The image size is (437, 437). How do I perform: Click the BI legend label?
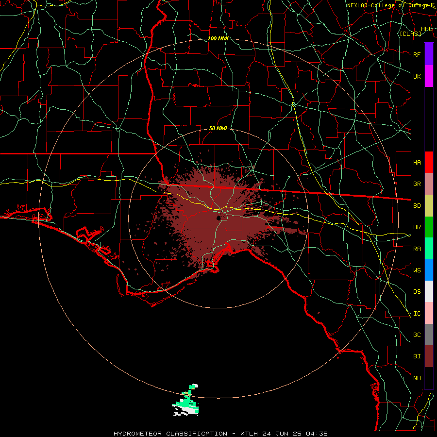coord(417,356)
